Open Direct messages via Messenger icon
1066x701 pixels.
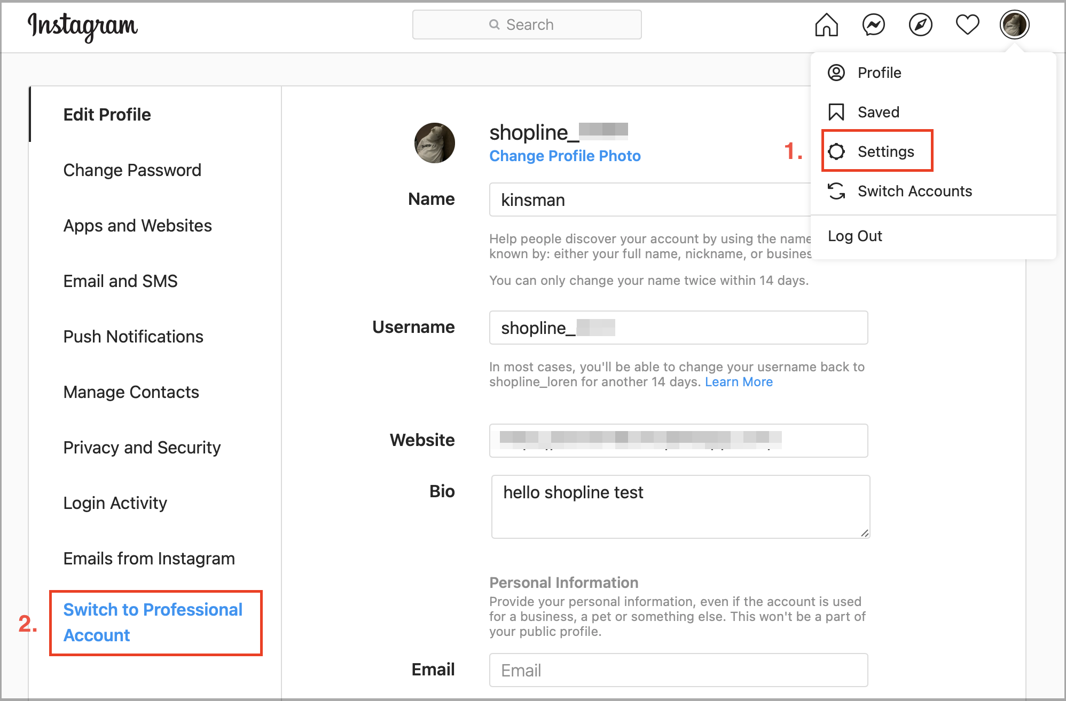(x=873, y=24)
